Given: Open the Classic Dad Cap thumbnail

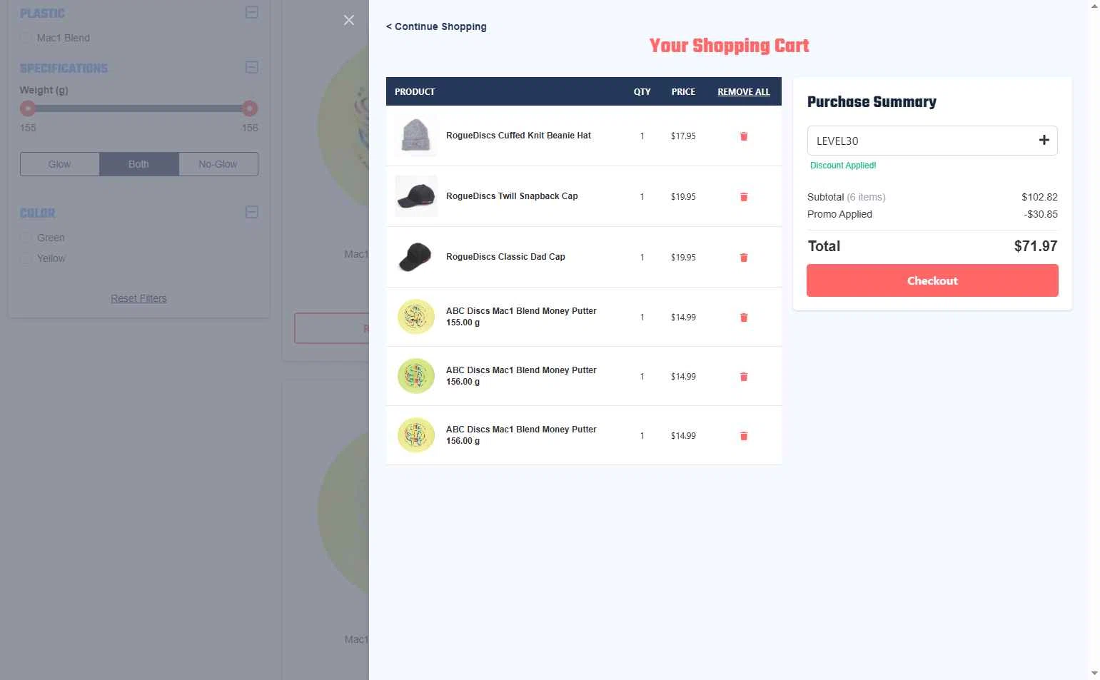Looking at the screenshot, I should [x=416, y=257].
